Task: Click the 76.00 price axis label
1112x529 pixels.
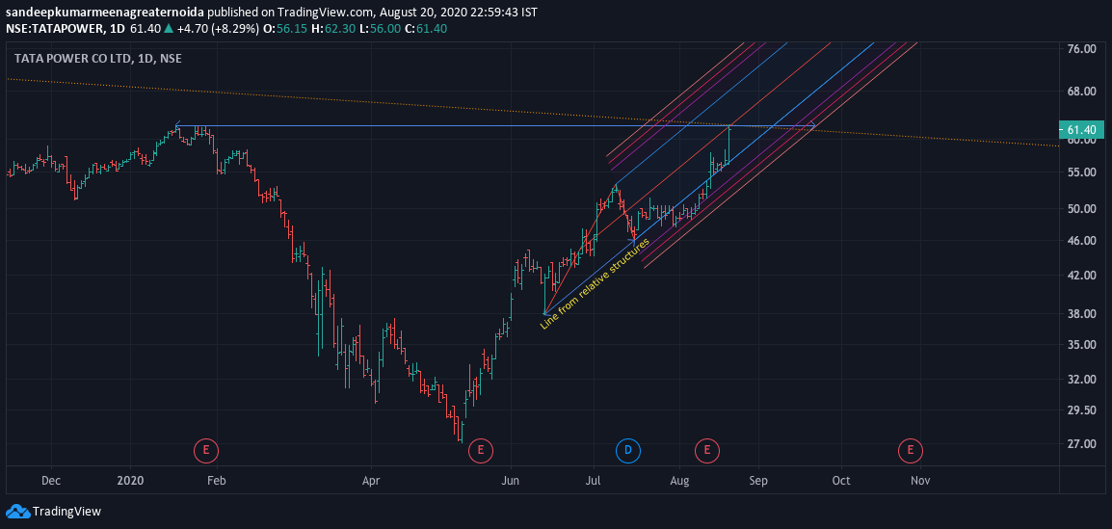Action: [x=1082, y=49]
